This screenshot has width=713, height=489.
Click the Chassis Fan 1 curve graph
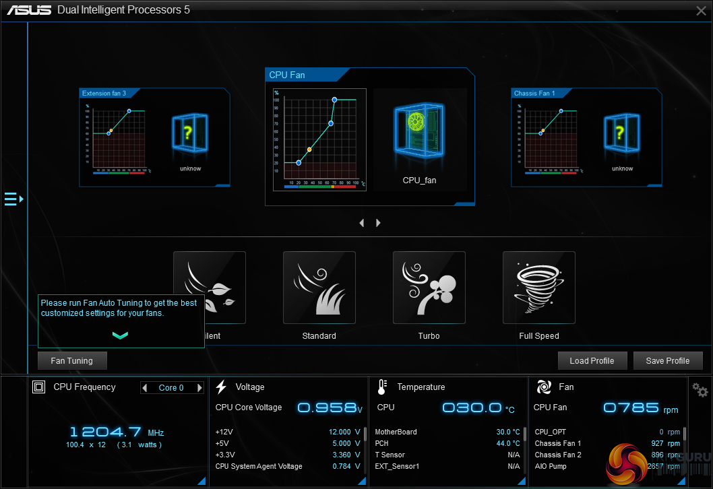tap(550, 139)
